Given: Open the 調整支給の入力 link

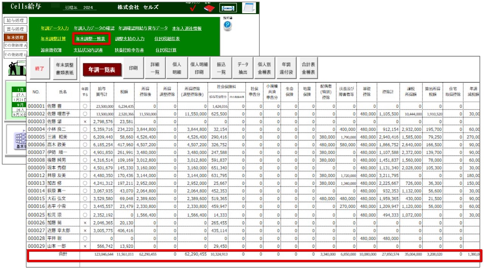Looking at the screenshot, I should click(x=130, y=39).
